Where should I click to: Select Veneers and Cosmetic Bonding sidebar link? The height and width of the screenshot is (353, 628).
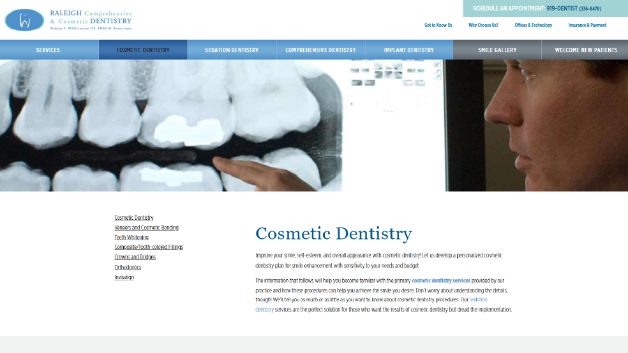click(146, 227)
